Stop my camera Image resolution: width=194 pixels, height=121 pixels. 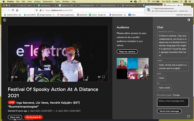127,51
